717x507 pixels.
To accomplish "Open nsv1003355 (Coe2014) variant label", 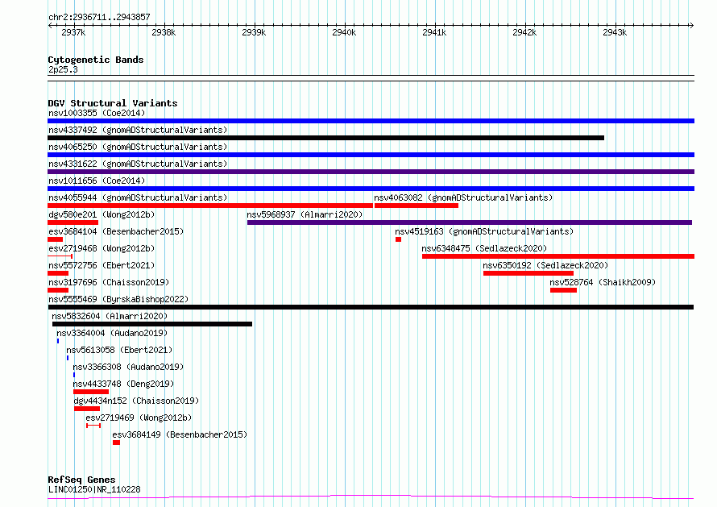I will click(97, 113).
